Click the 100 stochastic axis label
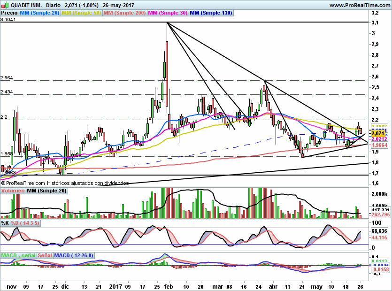This screenshot has height=291, width=392. click(377, 223)
